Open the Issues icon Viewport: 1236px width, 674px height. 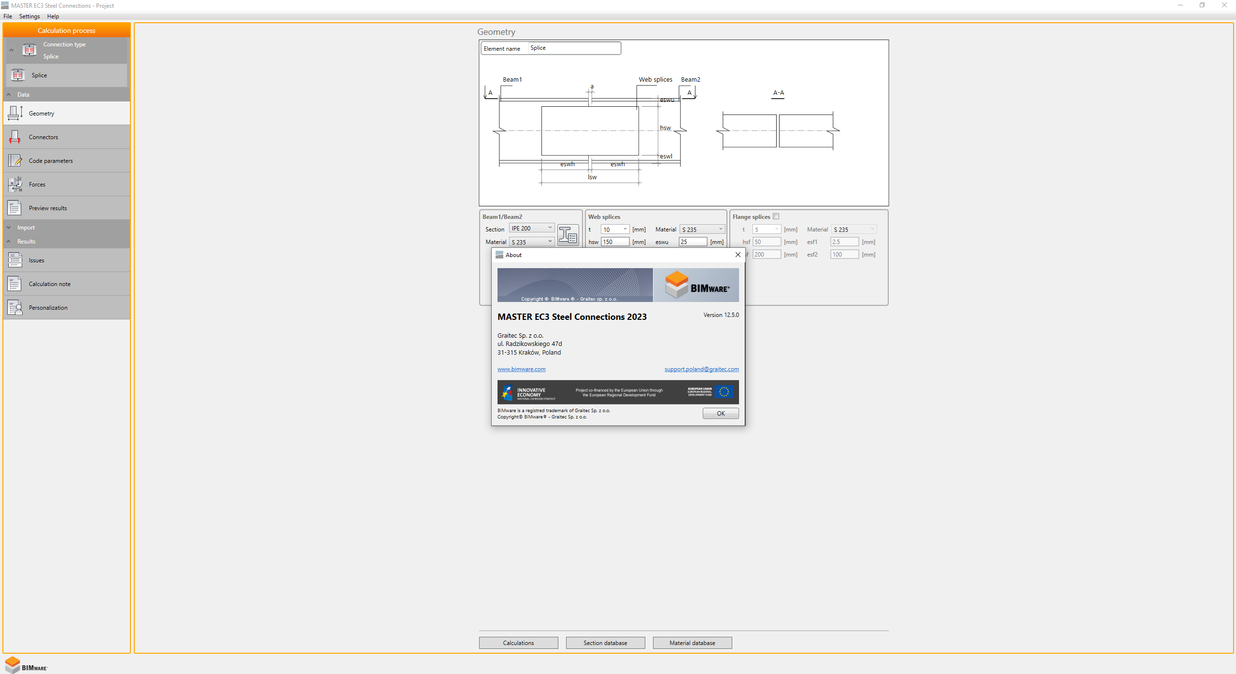coord(15,260)
